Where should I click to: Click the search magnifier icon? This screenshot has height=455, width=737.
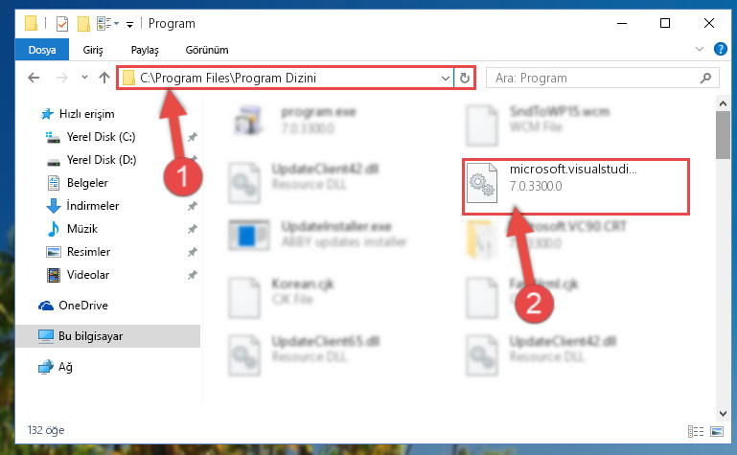[x=705, y=78]
